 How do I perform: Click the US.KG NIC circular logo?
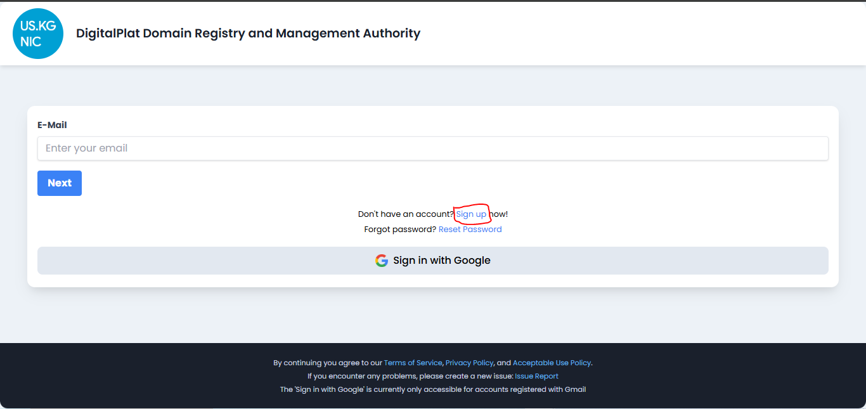(38, 34)
